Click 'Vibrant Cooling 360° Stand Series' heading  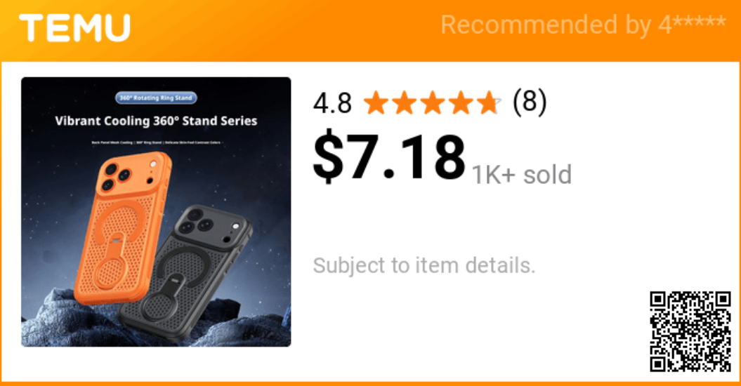(156, 121)
